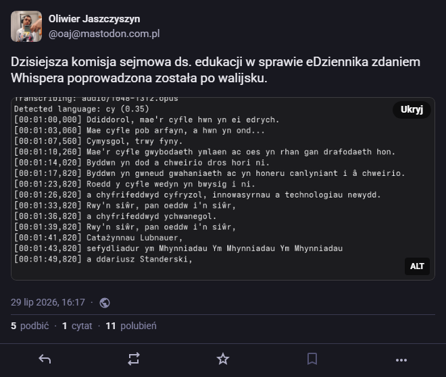Click the post text about Whispera

tap(216, 70)
